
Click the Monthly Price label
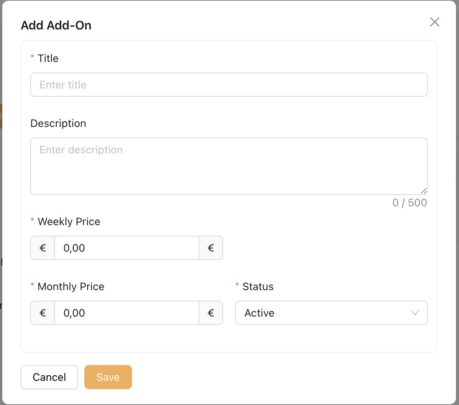(71, 287)
